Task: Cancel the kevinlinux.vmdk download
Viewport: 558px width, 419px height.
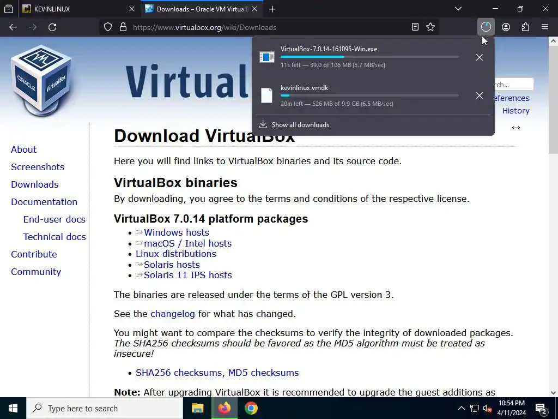Action: coord(480,95)
